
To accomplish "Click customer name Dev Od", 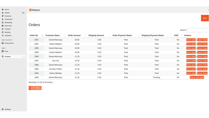I will point(55,61).
